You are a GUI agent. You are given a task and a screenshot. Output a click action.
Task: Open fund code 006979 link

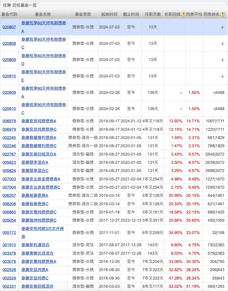(9, 129)
